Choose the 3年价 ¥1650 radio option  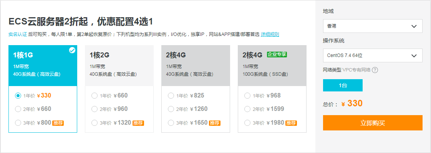(x=171, y=123)
